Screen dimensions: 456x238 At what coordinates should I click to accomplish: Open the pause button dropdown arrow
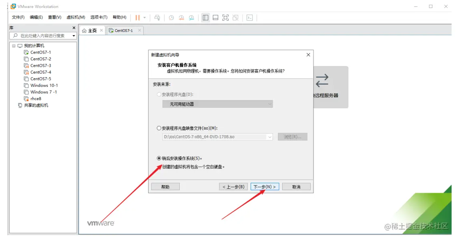pos(145,18)
